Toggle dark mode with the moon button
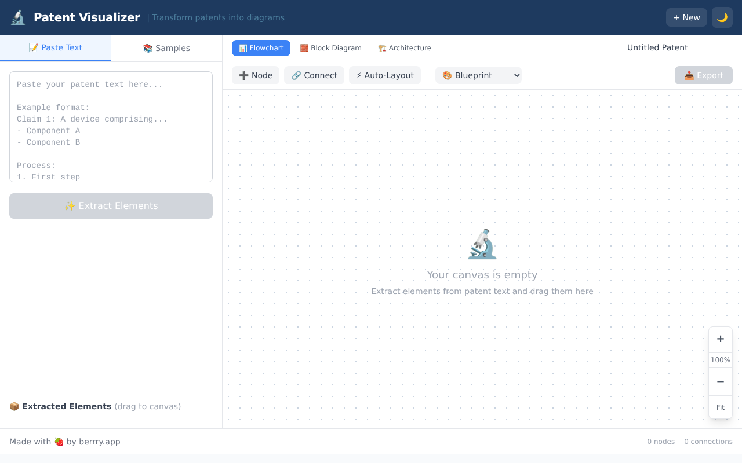The image size is (742, 463). click(722, 17)
